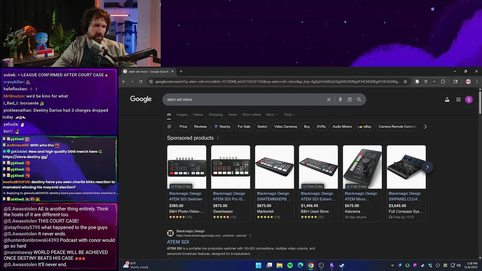
Task: Select the atem sdi micro browser tab
Action: point(149,72)
